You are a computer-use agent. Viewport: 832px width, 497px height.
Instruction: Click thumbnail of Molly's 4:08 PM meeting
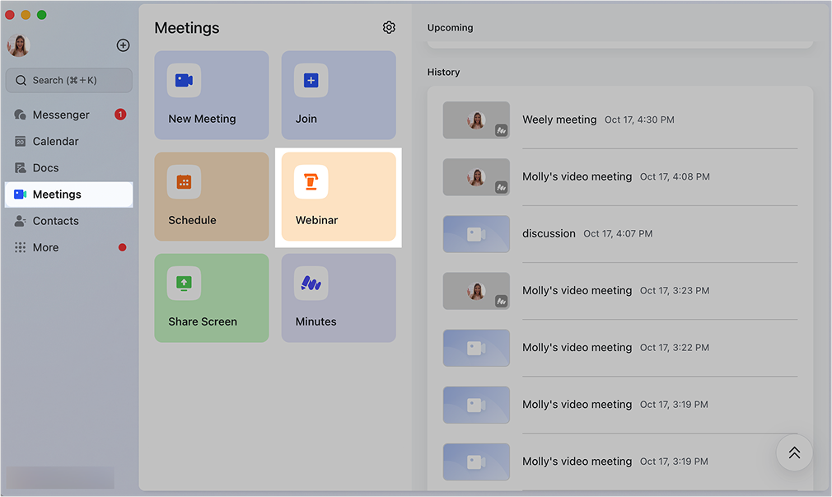point(476,176)
